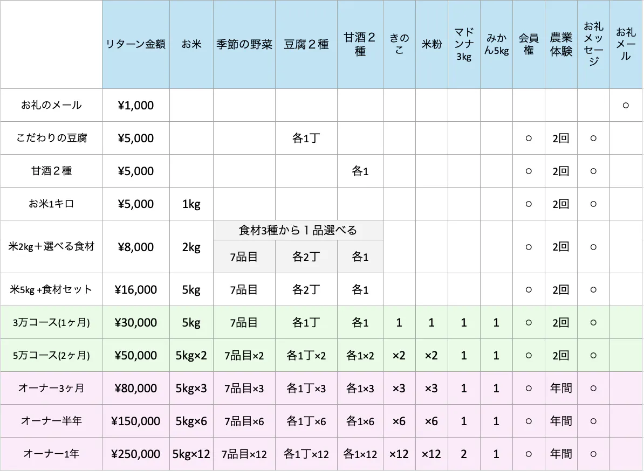Select the お礼のメール row label

51,105
